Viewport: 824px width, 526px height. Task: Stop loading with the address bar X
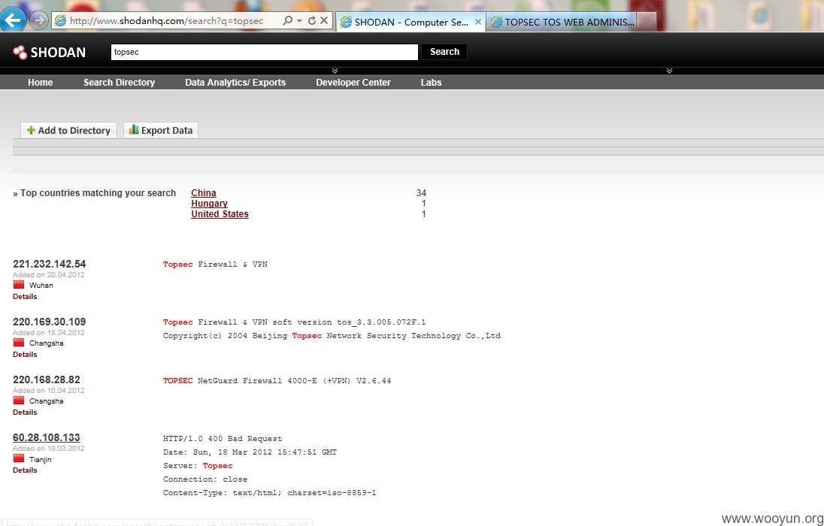click(324, 20)
